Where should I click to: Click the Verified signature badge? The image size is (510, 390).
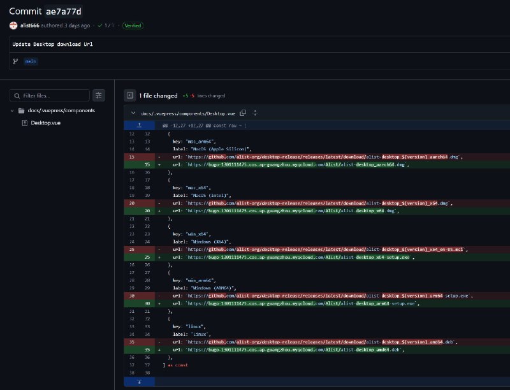coord(133,25)
